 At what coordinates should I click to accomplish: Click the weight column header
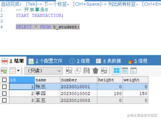[x=135, y=80]
